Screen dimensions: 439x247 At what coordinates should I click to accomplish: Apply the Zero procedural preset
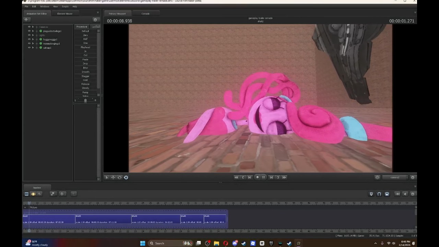[85, 35]
